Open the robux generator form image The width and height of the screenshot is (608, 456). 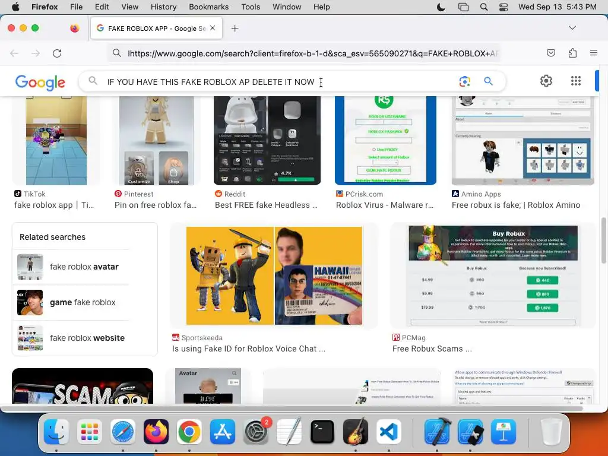point(385,140)
